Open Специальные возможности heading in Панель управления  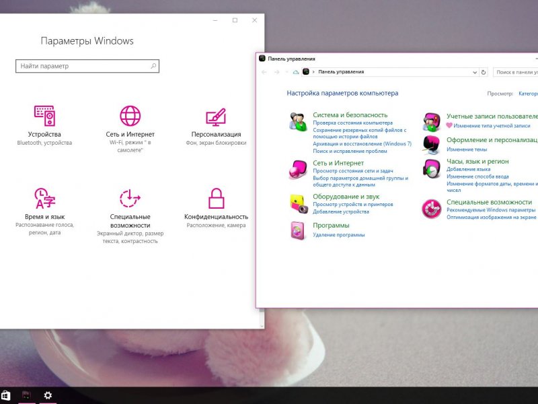click(490, 202)
